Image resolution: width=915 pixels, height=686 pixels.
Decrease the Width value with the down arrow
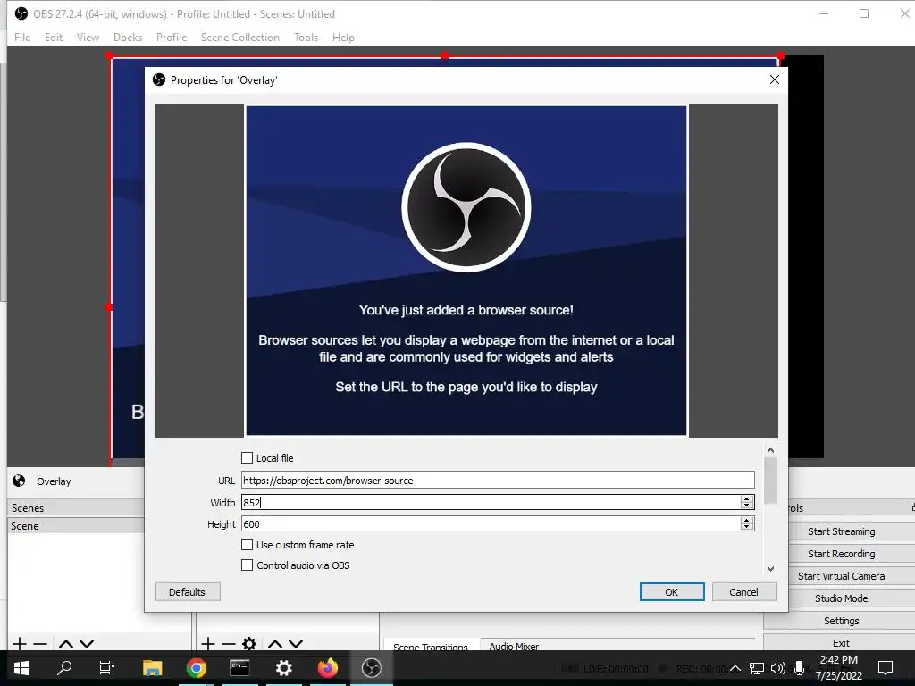(747, 506)
